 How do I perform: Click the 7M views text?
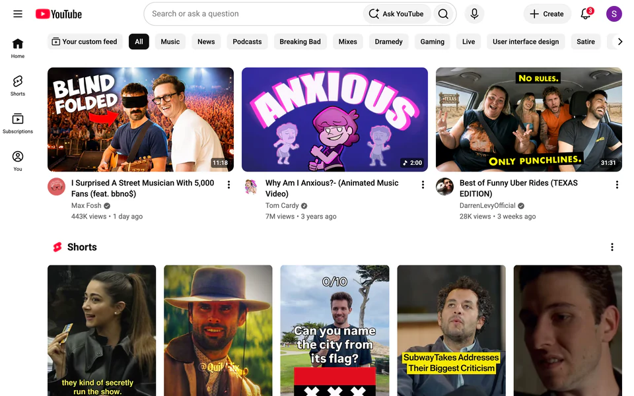tap(280, 216)
